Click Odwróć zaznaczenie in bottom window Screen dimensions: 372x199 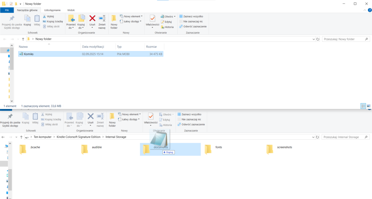(191, 124)
